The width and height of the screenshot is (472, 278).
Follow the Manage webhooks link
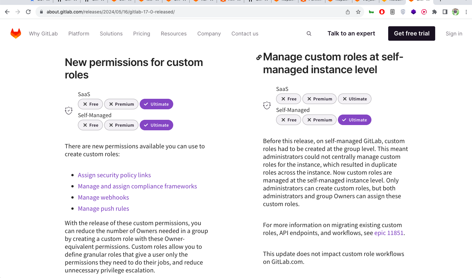(x=103, y=197)
